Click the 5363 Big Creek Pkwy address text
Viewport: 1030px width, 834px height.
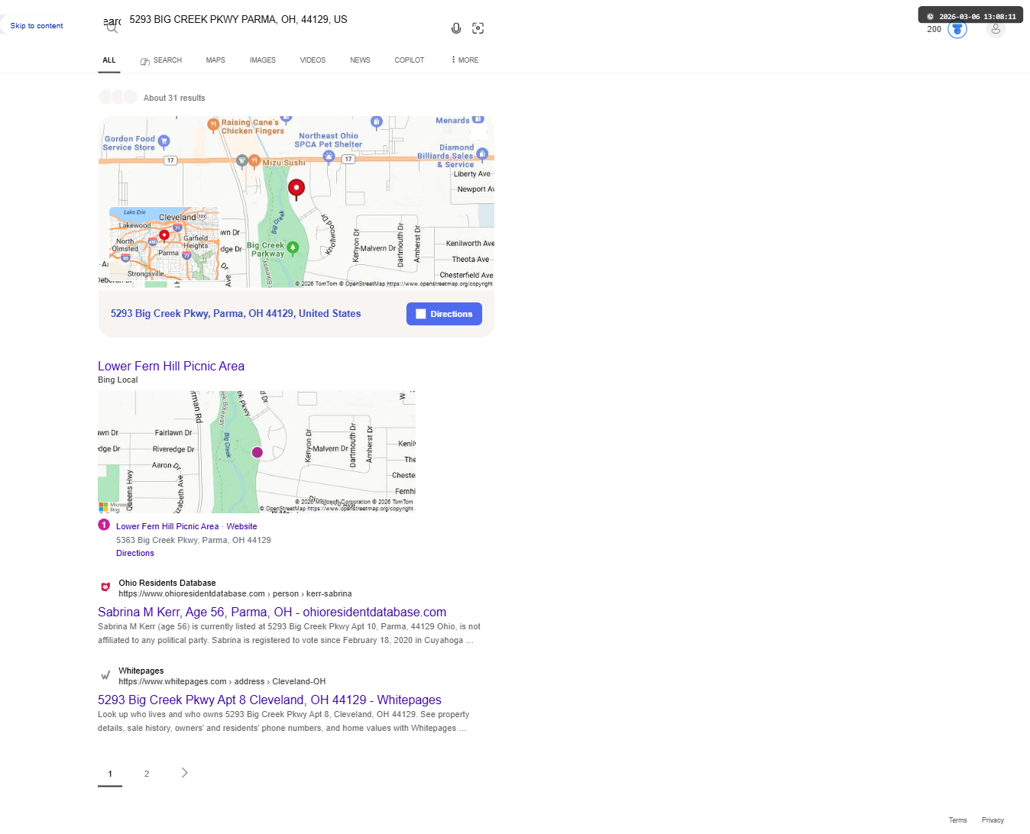(193, 540)
